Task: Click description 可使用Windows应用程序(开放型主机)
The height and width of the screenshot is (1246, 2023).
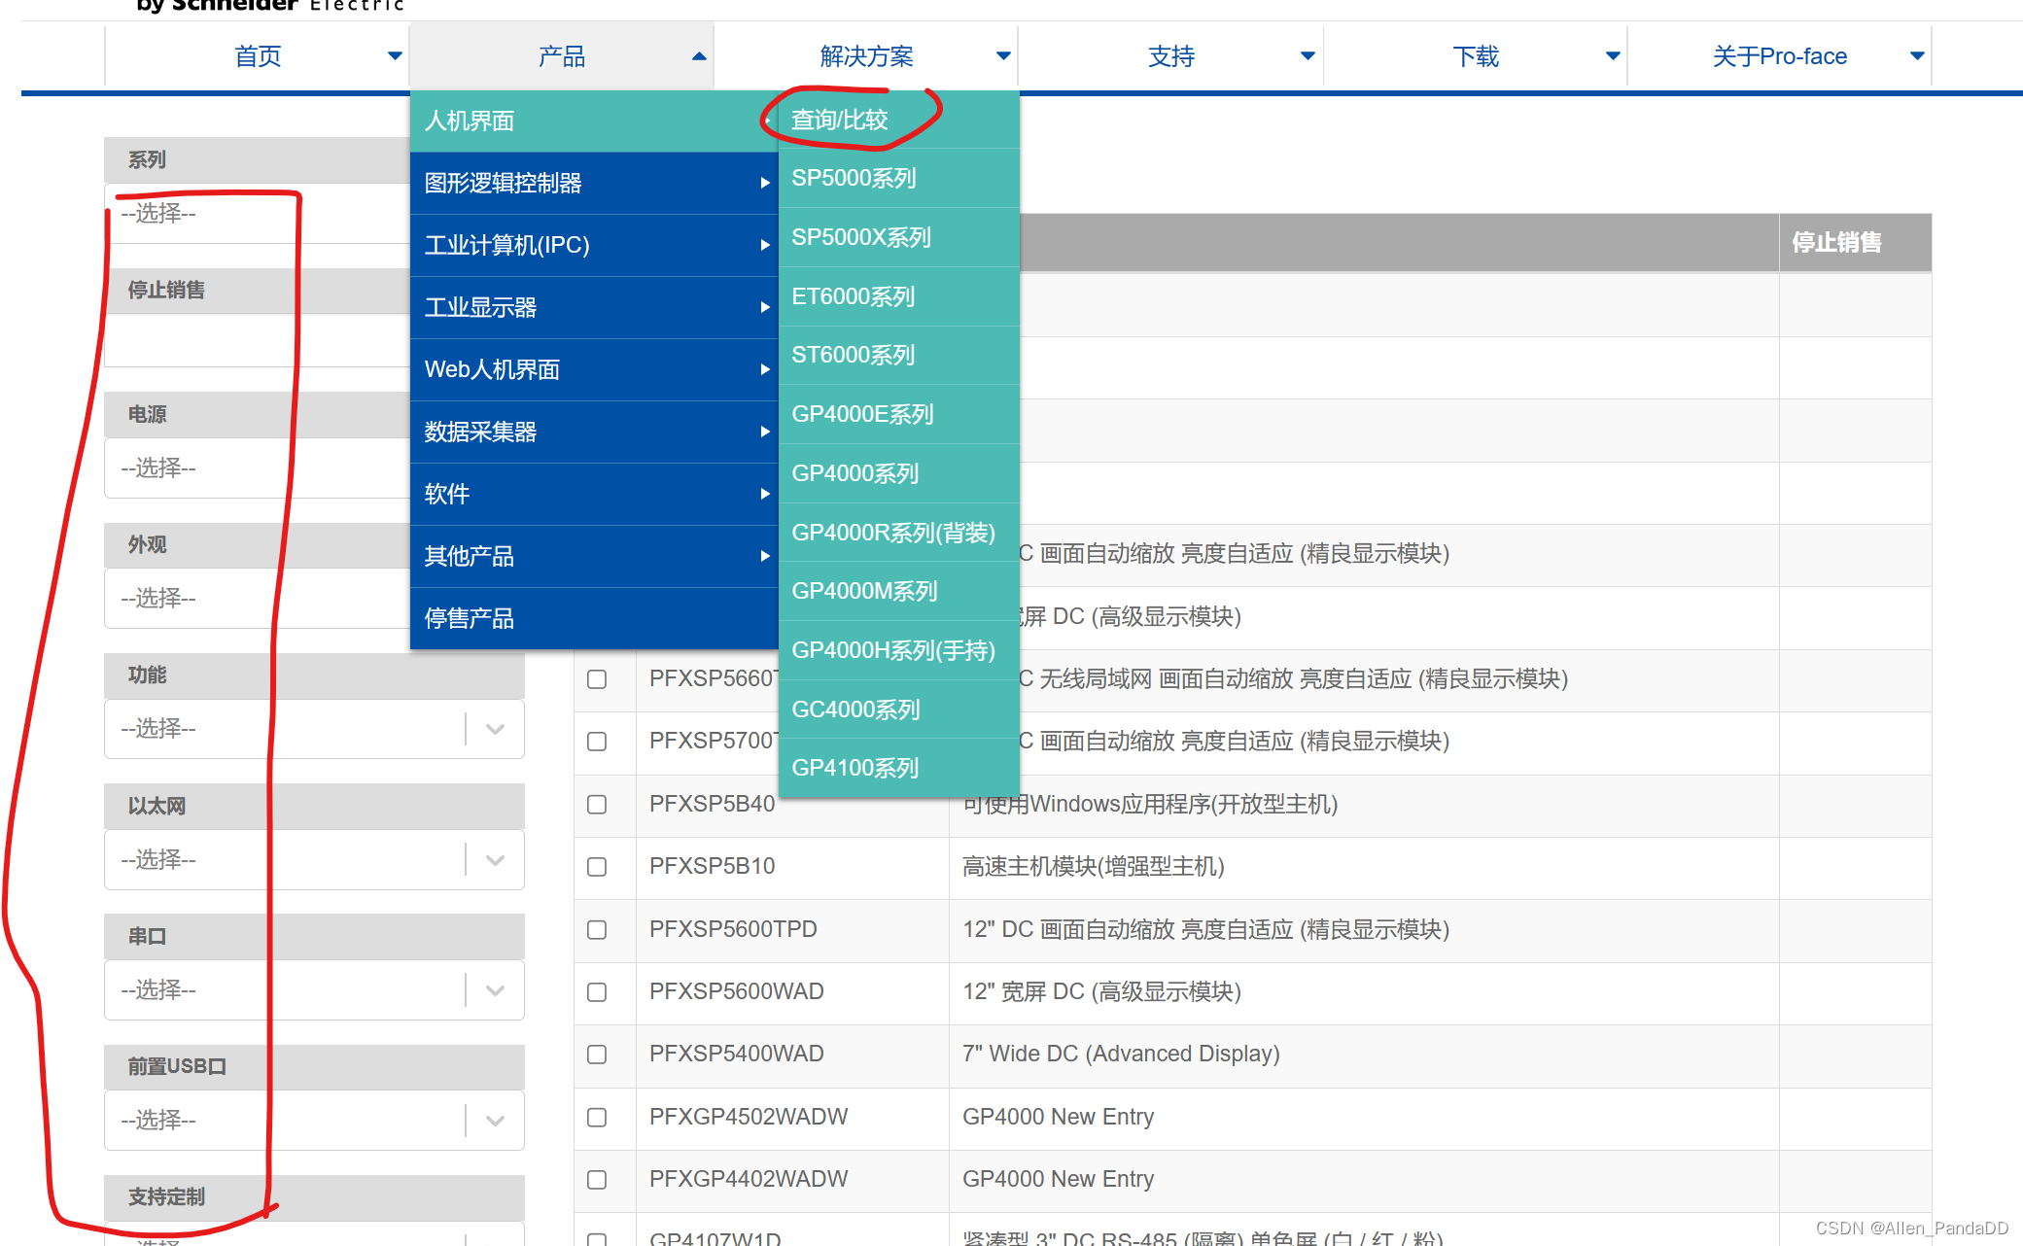Action: (x=1151, y=804)
